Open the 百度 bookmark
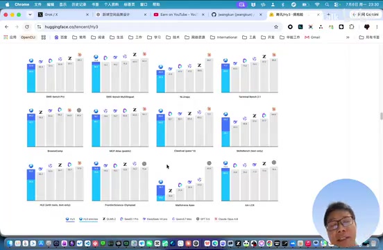 tap(61, 37)
